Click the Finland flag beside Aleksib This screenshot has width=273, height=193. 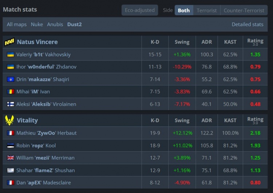pos(11,104)
